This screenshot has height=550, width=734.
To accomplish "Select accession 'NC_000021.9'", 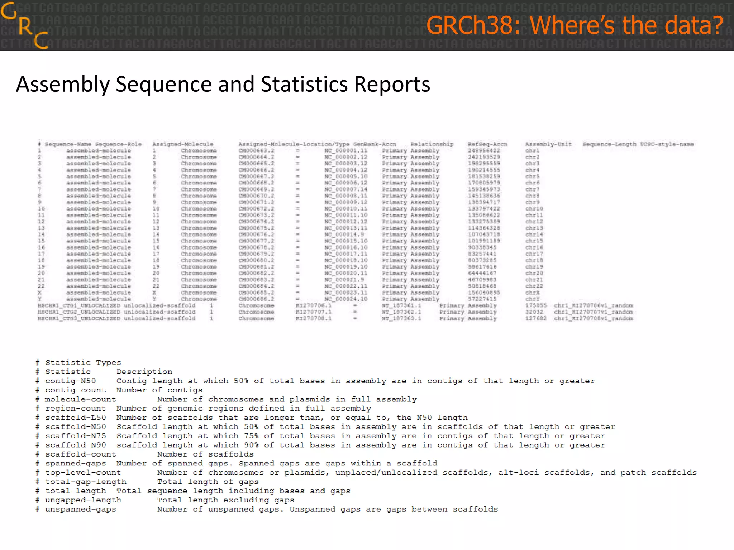I will (344, 280).
